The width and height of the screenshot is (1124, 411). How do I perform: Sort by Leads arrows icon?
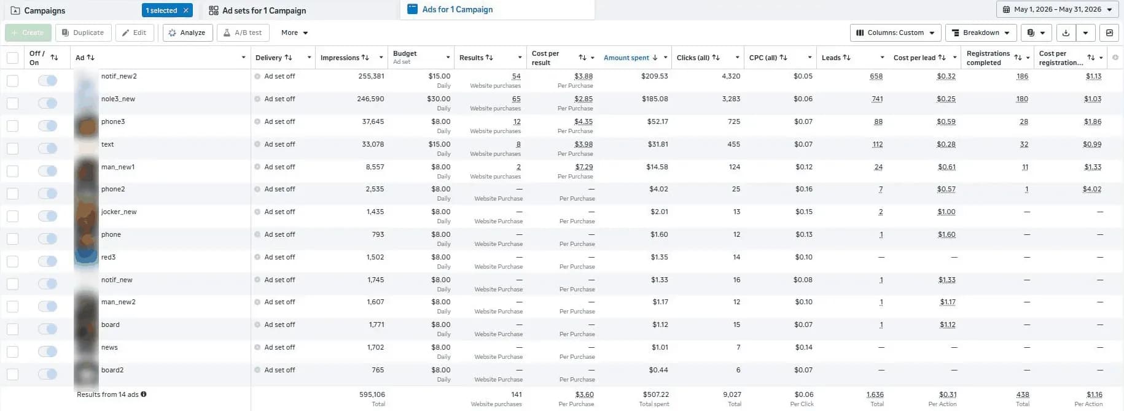click(846, 58)
